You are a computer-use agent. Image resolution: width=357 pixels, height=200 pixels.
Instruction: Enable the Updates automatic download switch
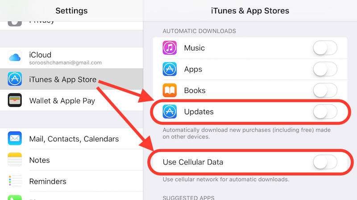click(325, 112)
